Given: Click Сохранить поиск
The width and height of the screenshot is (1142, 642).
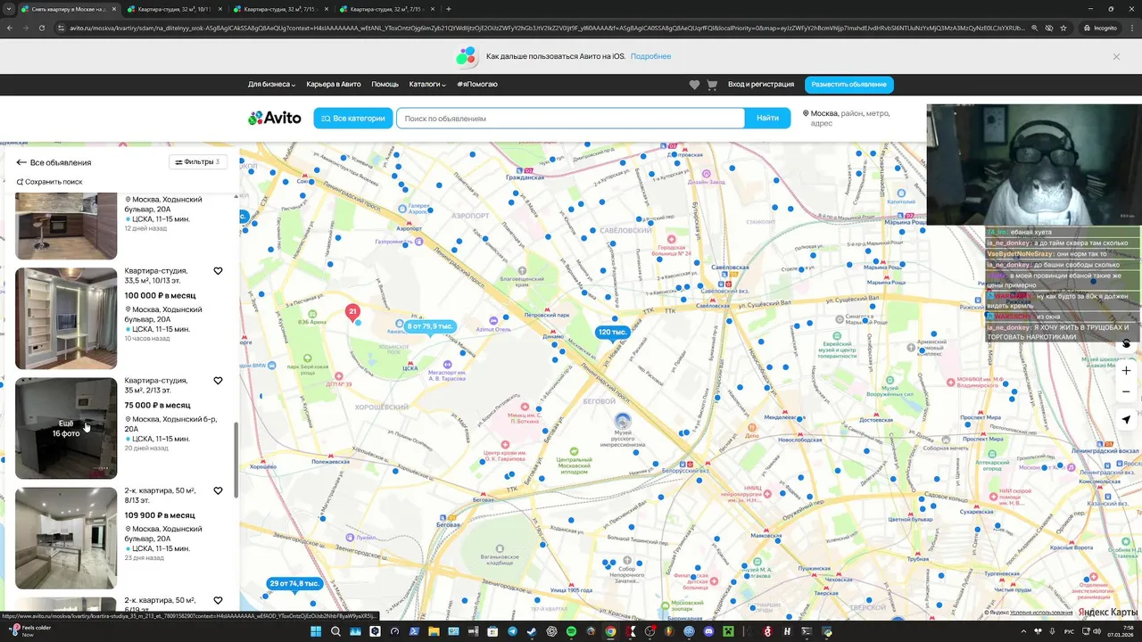Looking at the screenshot, I should [49, 182].
